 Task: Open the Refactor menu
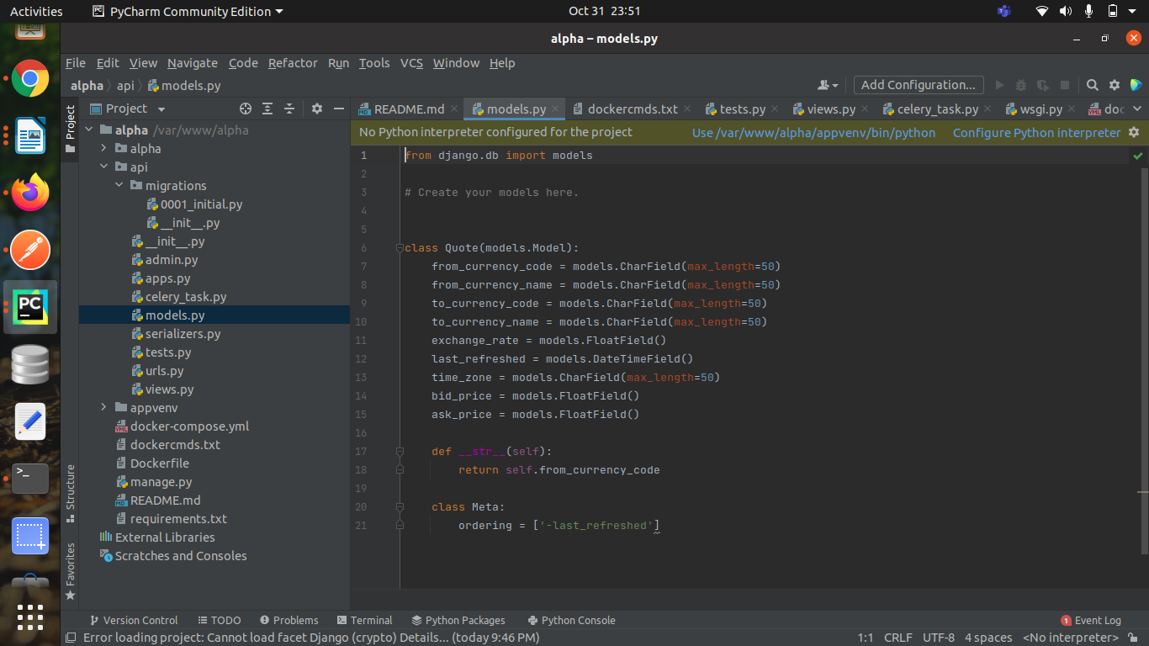[x=293, y=63]
